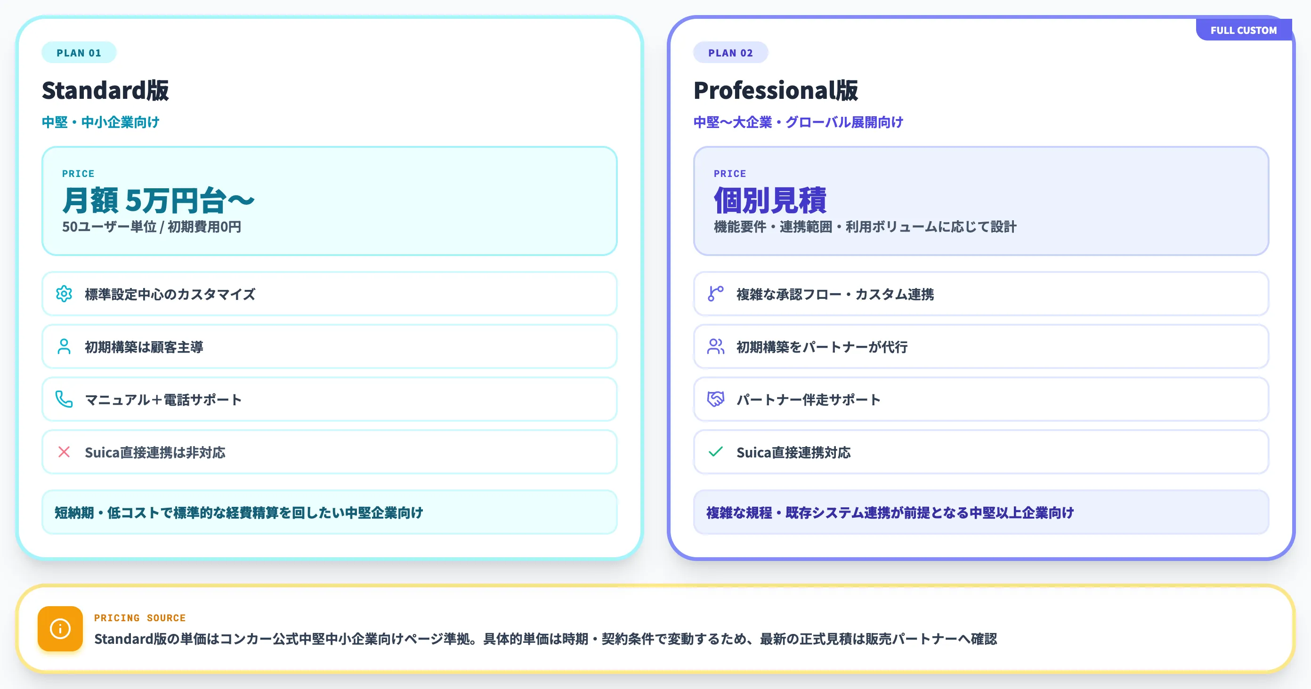Click the Standard版の単価 pricing note text

(x=546, y=639)
